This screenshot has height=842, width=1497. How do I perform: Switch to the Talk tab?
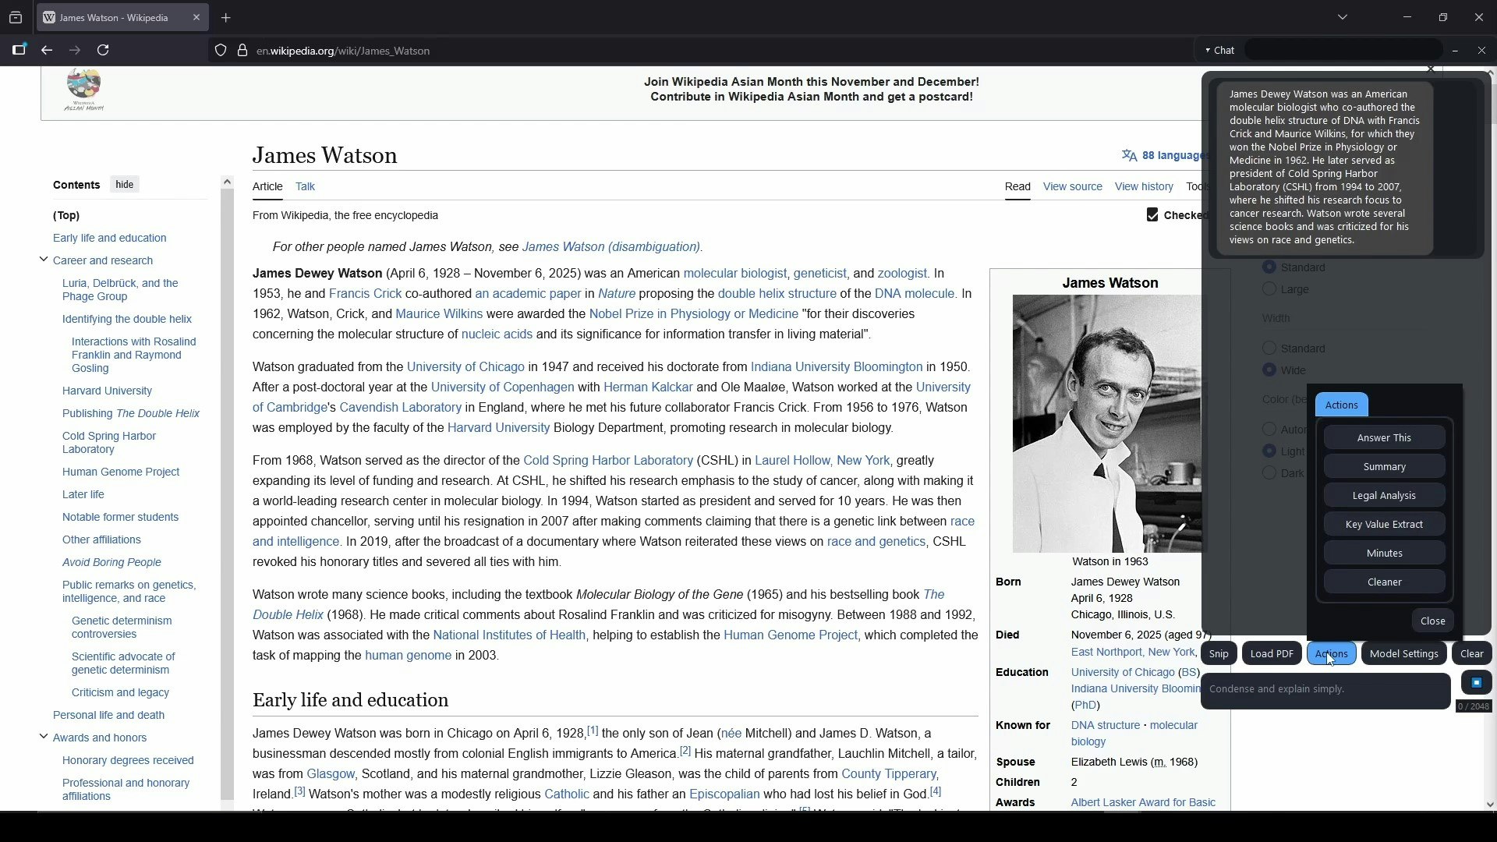[x=305, y=186]
